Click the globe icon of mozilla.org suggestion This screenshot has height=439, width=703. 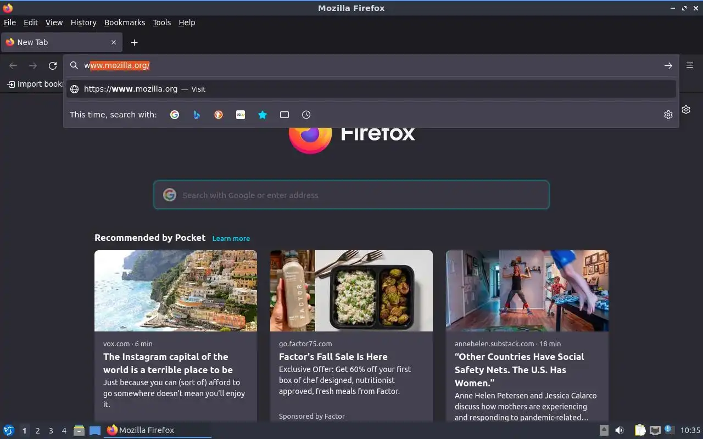click(x=74, y=89)
